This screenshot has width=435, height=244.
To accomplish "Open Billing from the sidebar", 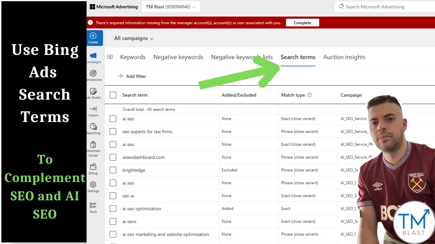I will (x=93, y=169).
